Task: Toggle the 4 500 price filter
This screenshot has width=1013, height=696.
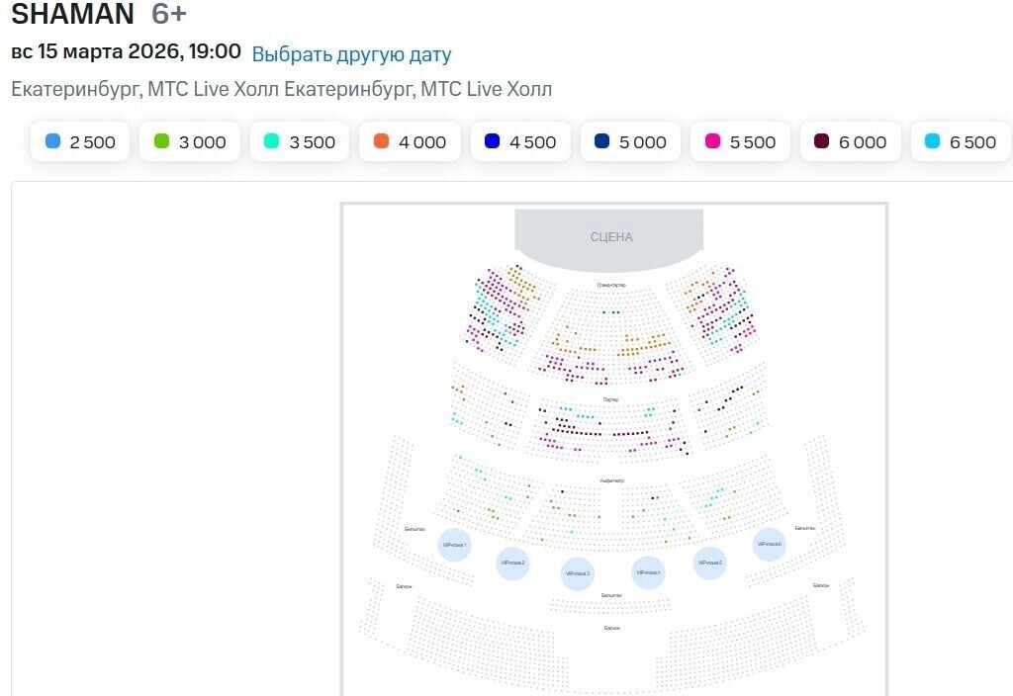Action: [x=520, y=141]
